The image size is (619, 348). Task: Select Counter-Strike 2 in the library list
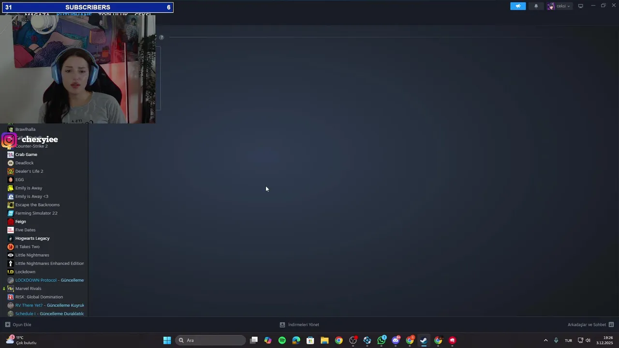(31, 146)
